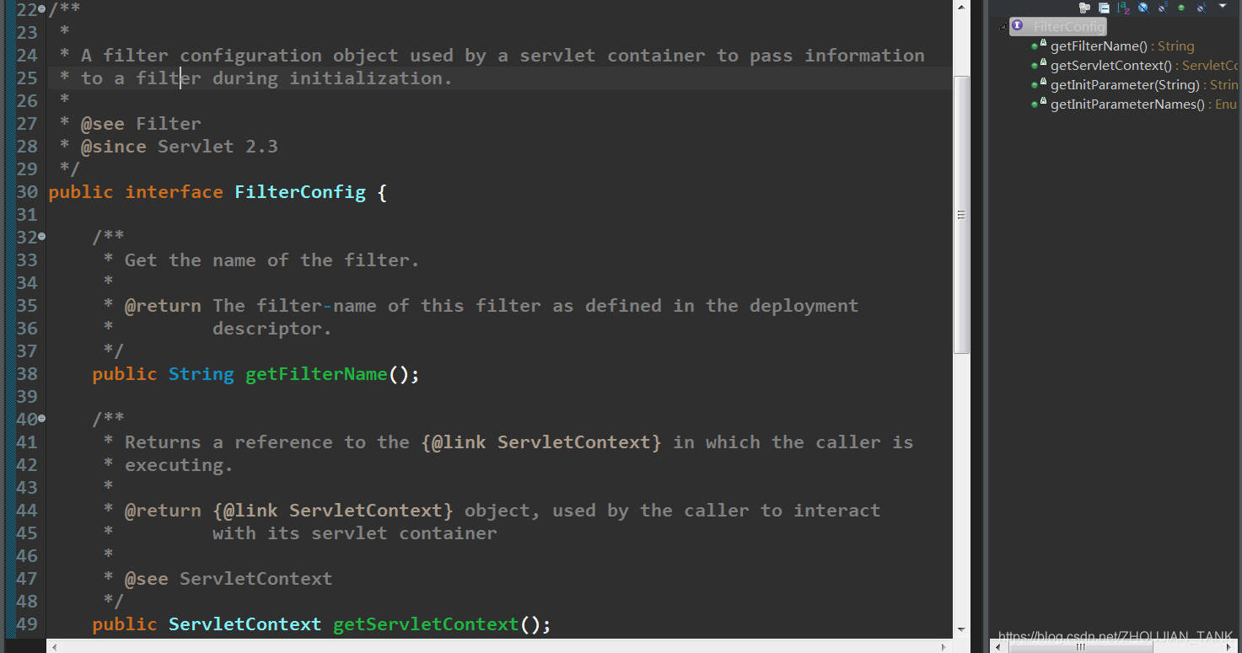Viewport: 1242px width, 653px height.
Task: Click the Outline horizontal scrollbar left arrow
Action: (998, 646)
